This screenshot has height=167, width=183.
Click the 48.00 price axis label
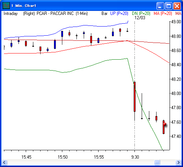176,94
